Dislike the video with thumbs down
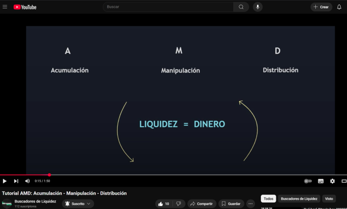 (178, 204)
